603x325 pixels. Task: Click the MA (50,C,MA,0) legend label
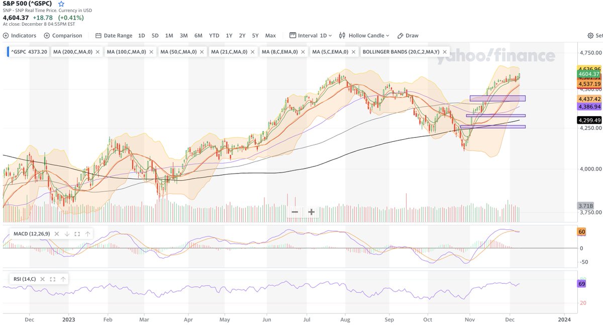coord(178,52)
